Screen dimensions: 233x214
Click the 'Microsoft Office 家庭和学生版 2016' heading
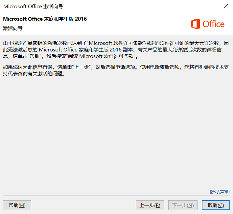[x=45, y=19]
